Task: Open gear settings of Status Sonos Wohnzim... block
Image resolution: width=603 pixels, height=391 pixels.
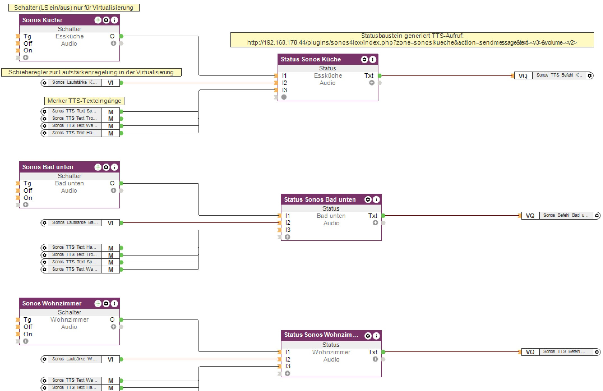Action: (368, 336)
